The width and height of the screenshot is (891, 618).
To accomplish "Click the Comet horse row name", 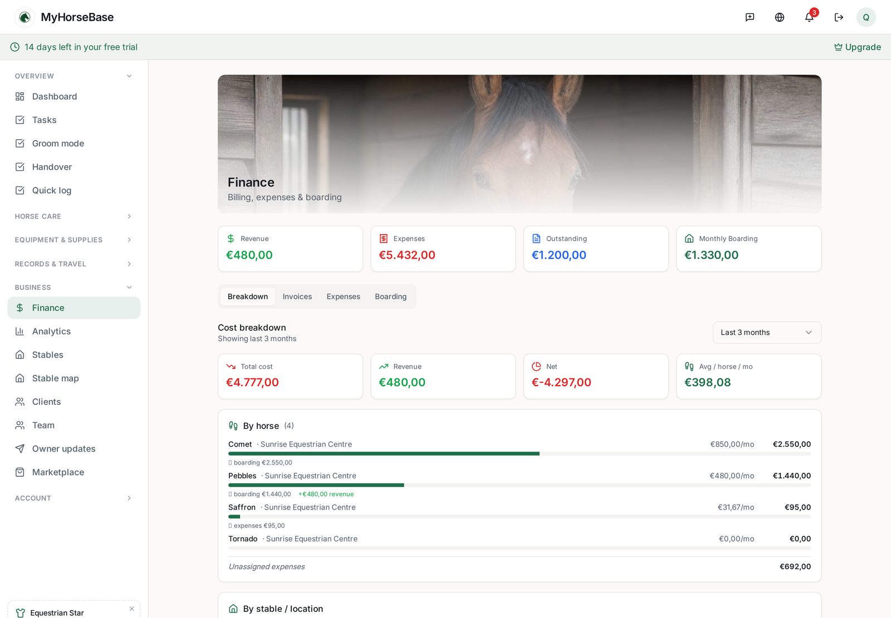I will click(x=240, y=444).
